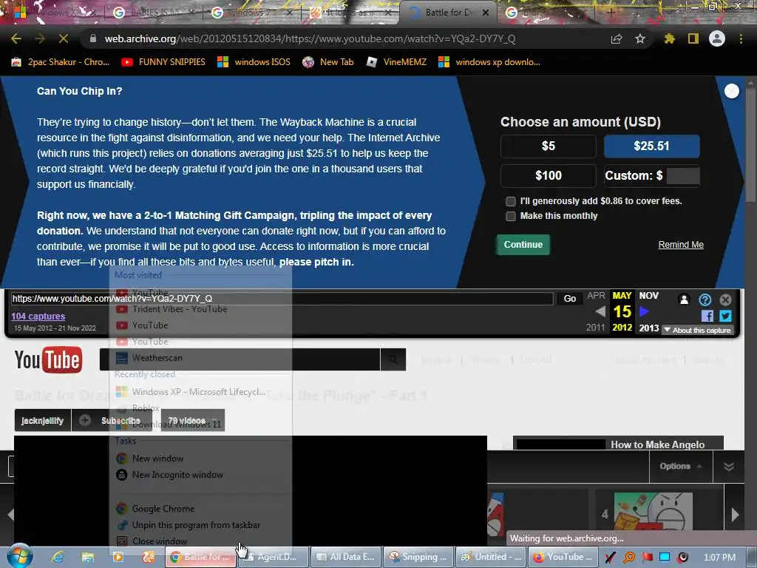Check the Make this monthly box
757x568 pixels.
point(510,216)
